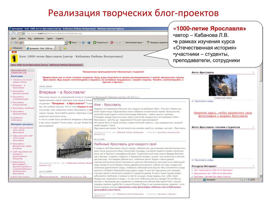269x202 pixels.
Task: Click the Блог 1000-летие Ярославля navigation tab
Action: 47,65
